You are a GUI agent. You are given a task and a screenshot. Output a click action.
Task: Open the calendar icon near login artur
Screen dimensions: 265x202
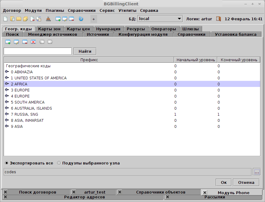[218, 18]
